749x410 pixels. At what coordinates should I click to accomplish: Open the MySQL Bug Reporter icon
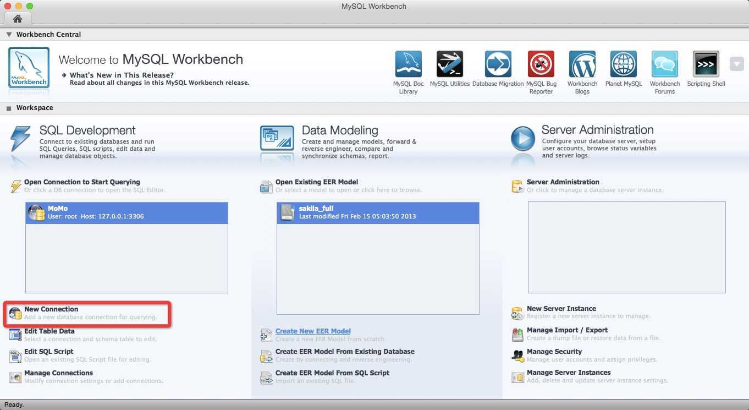[x=541, y=64]
